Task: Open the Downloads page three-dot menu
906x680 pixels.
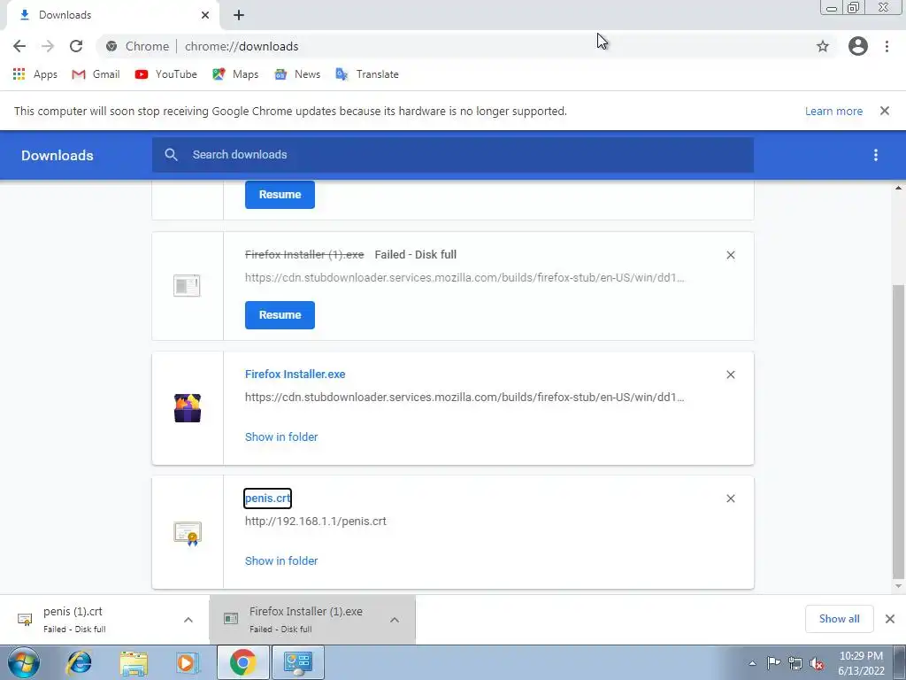Action: point(876,155)
